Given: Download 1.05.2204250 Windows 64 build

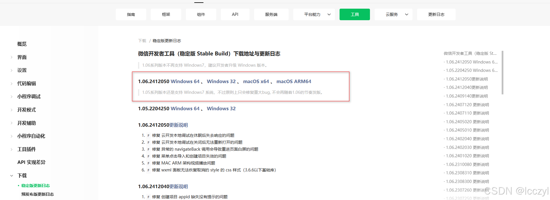Looking at the screenshot, I should [185, 109].
